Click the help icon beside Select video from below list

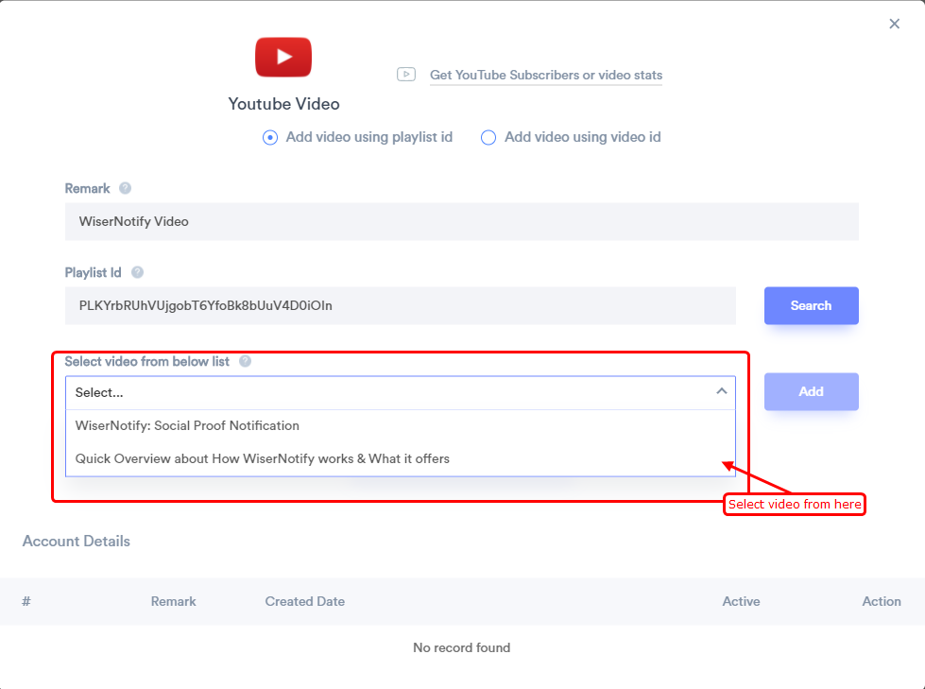[246, 361]
